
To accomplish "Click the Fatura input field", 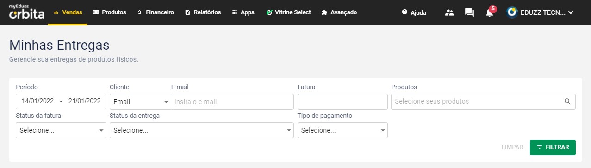I will [x=342, y=102].
